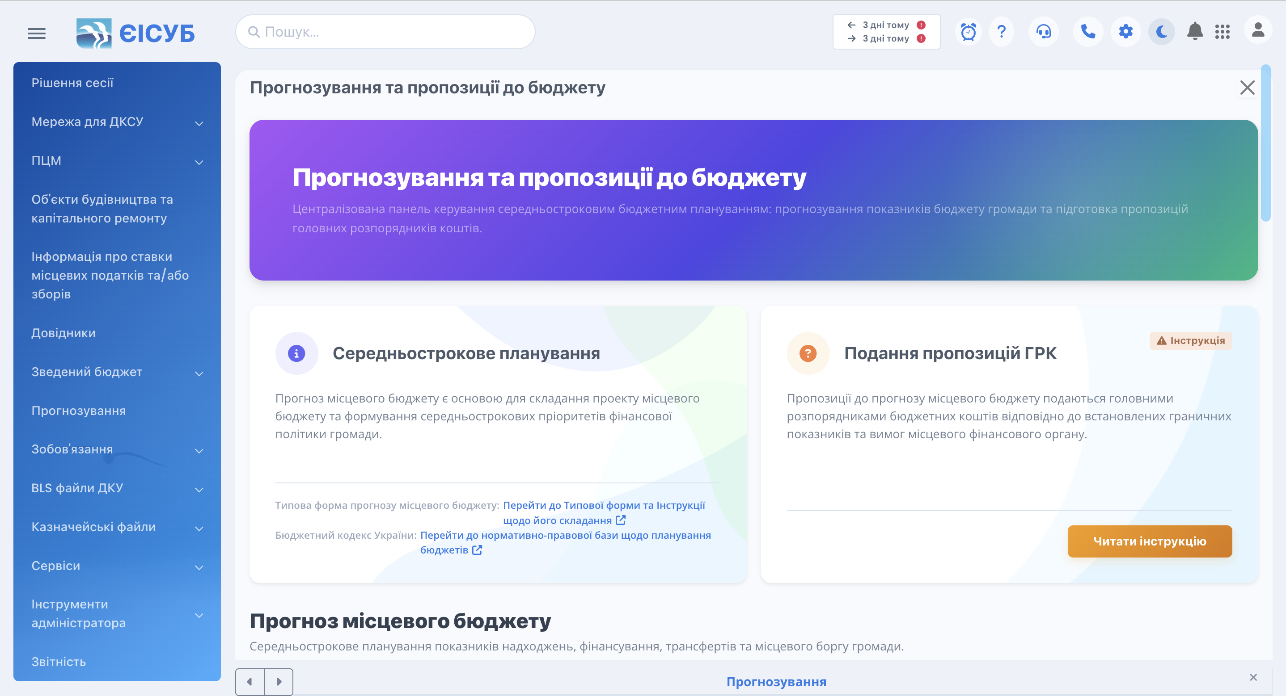The width and height of the screenshot is (1286, 696).
Task: Expand the Казначейські файли menu
Action: pyautogui.click(x=117, y=527)
